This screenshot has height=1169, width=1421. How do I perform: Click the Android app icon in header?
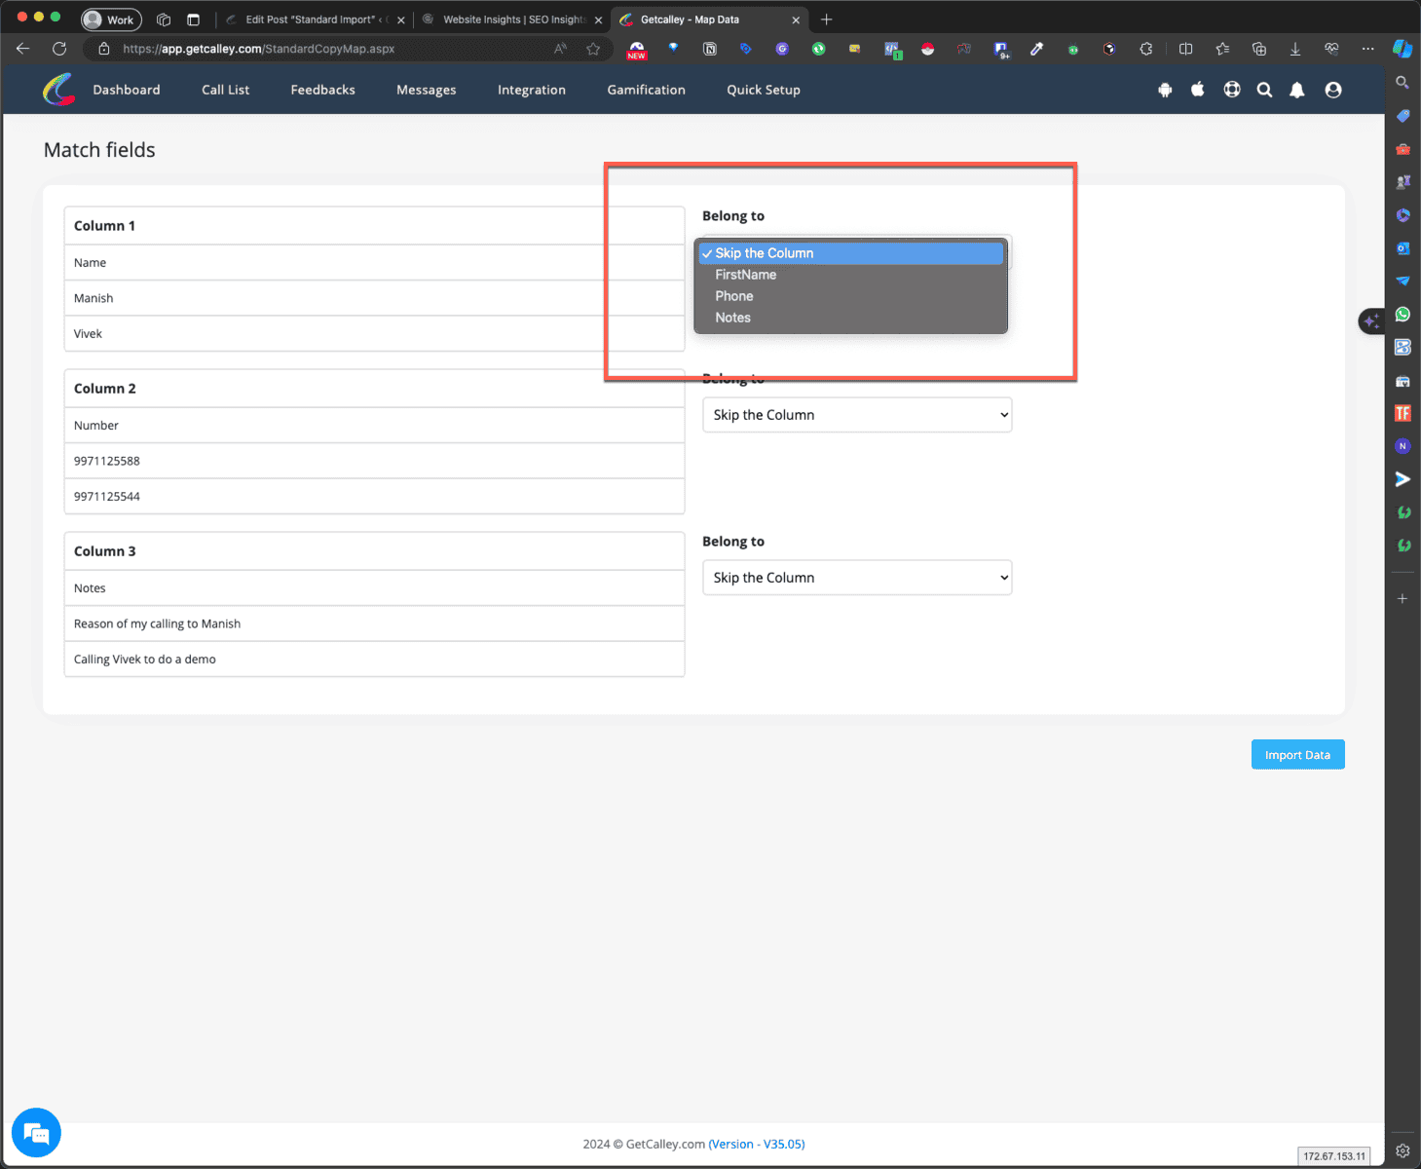pyautogui.click(x=1165, y=90)
